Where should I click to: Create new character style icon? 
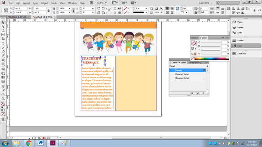tap(197, 93)
